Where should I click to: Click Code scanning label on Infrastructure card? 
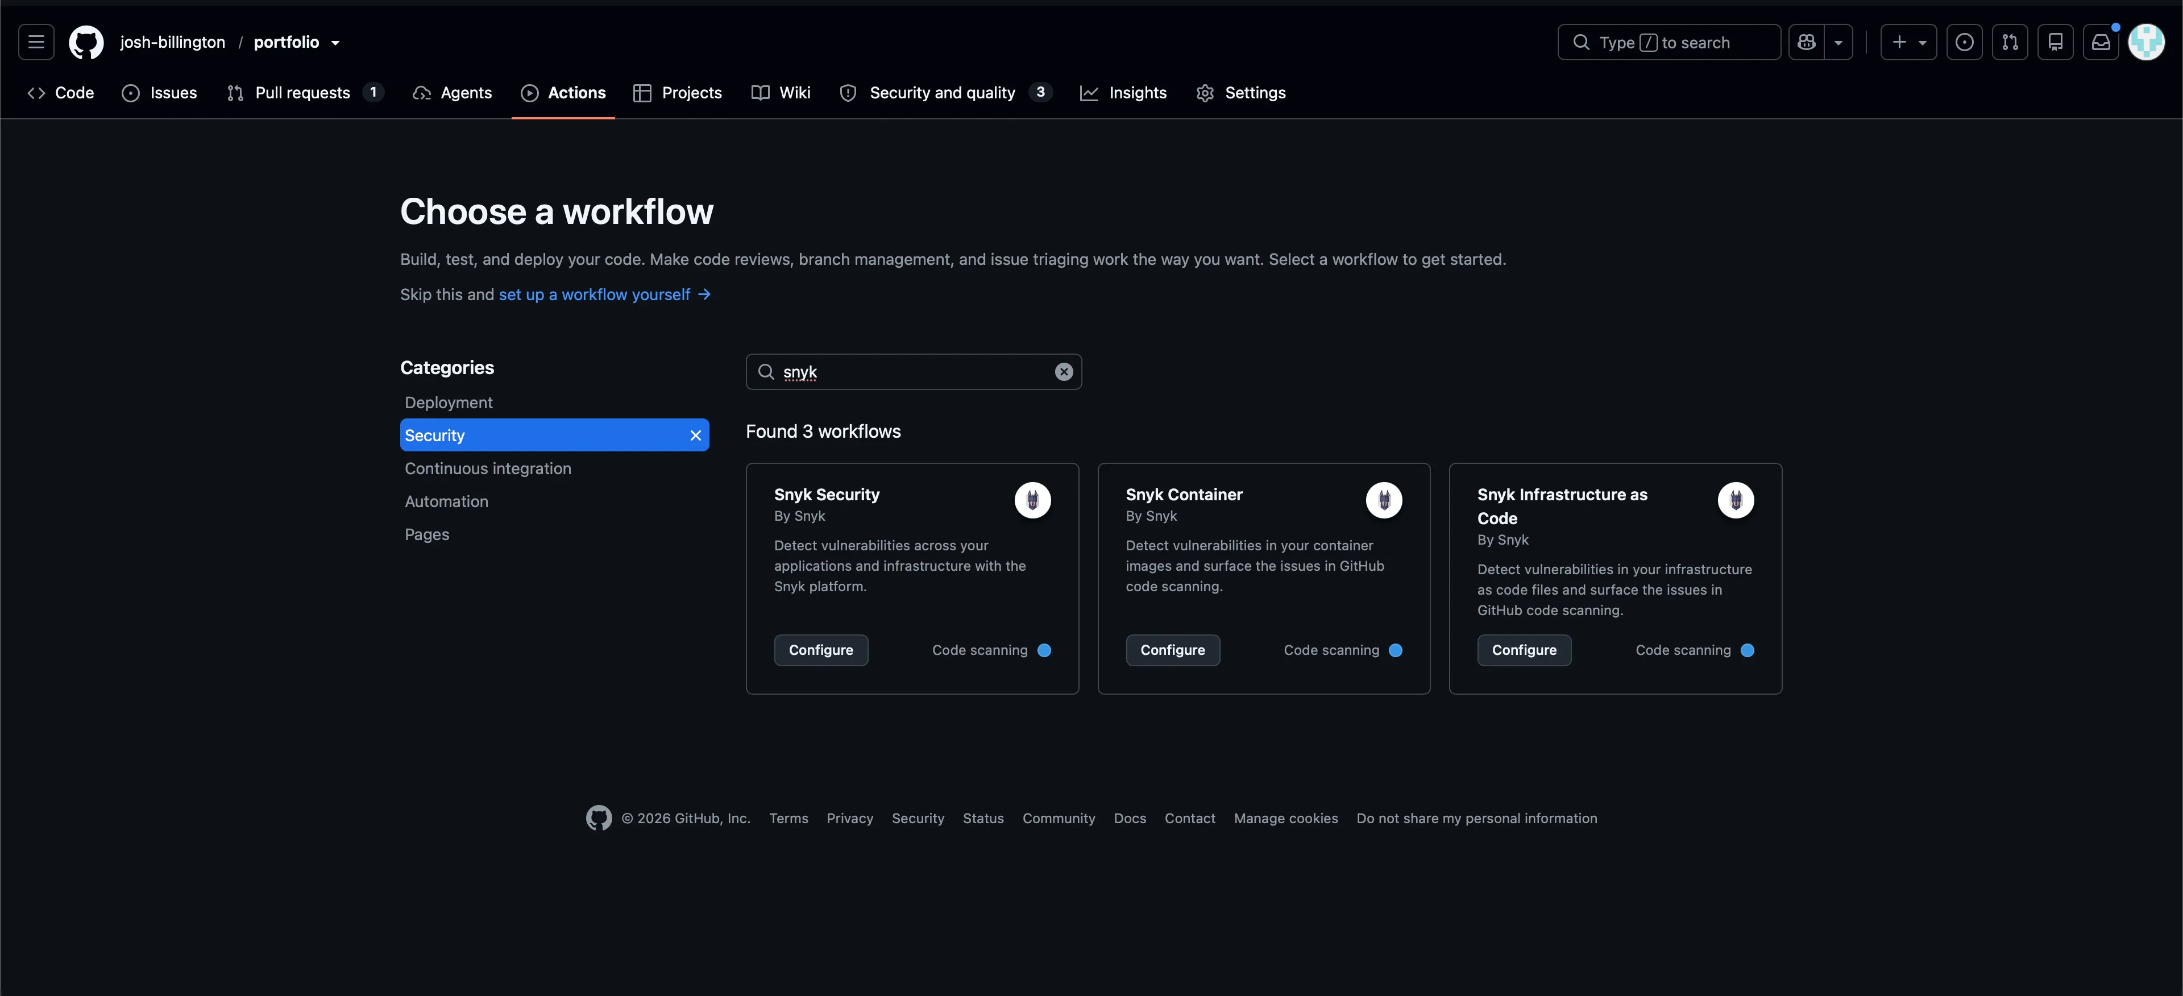coord(1683,649)
